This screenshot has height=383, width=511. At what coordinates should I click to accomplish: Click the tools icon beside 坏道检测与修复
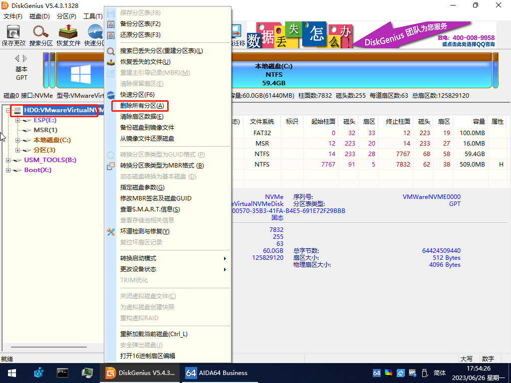point(111,231)
